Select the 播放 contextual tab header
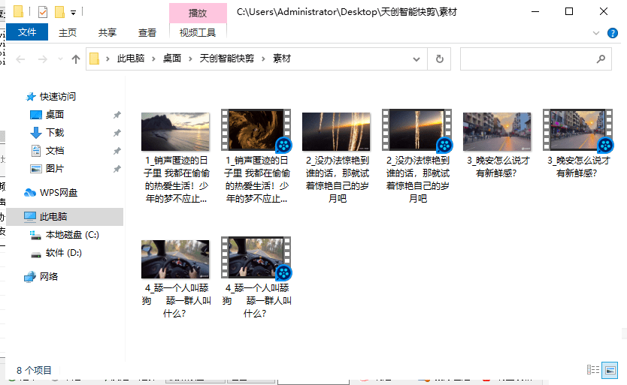627x385 pixels. coord(198,14)
